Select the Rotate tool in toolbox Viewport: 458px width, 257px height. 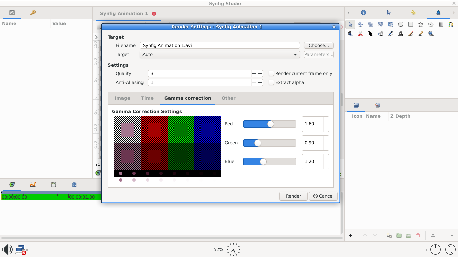381,24
